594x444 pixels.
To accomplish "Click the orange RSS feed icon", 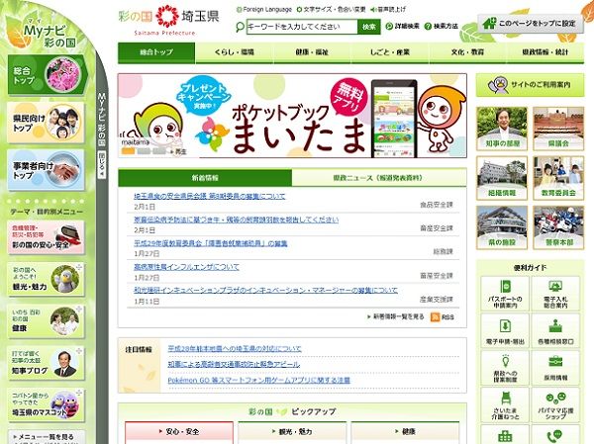I will click(x=435, y=316).
